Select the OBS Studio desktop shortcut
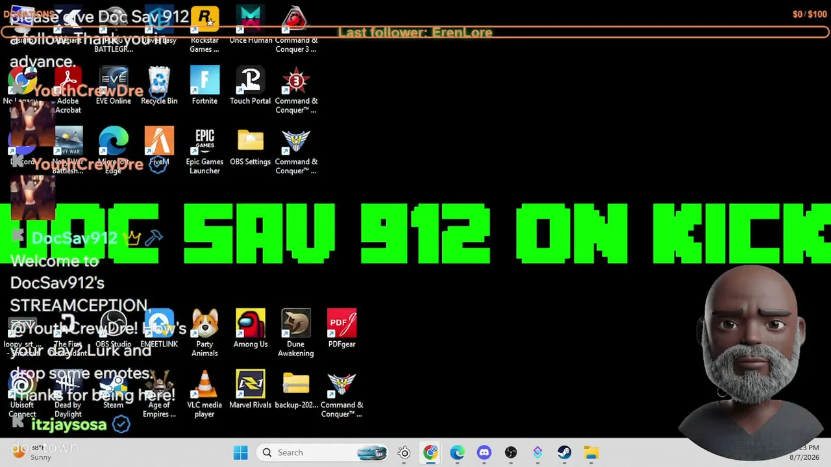Image resolution: width=831 pixels, height=467 pixels. point(114,329)
